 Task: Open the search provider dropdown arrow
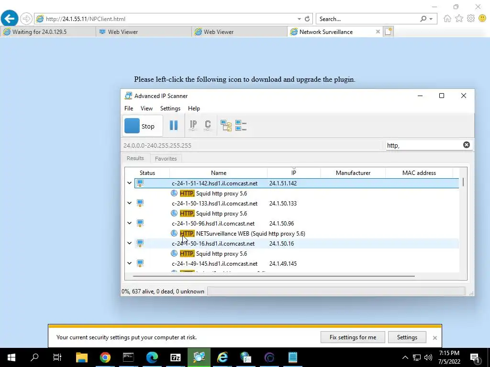tap(431, 19)
